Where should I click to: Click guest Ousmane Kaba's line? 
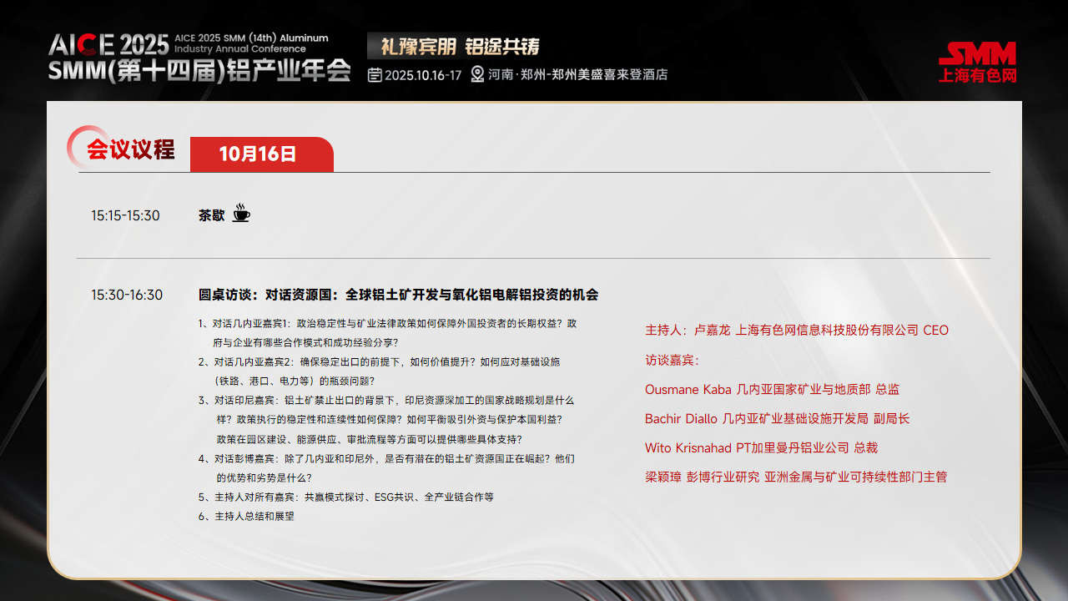(773, 389)
